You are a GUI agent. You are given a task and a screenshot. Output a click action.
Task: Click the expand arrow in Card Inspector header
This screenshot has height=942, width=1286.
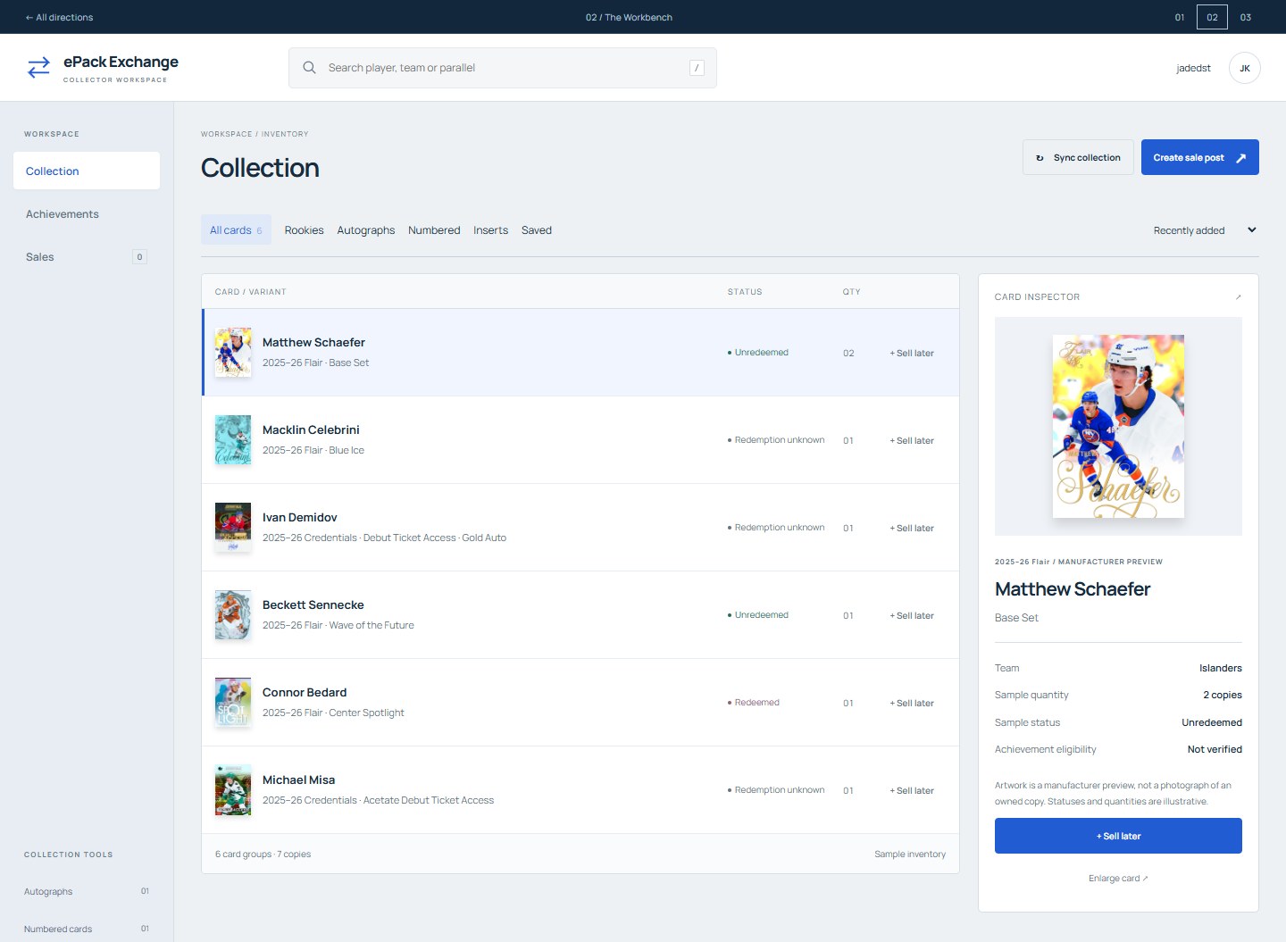pyautogui.click(x=1238, y=296)
